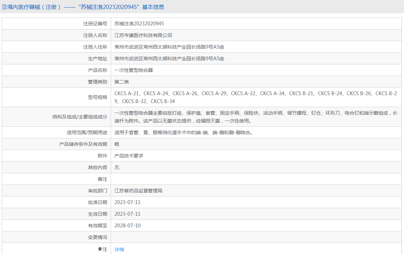Click the 管理类别 label
The height and width of the screenshot is (254, 404).
97,82
